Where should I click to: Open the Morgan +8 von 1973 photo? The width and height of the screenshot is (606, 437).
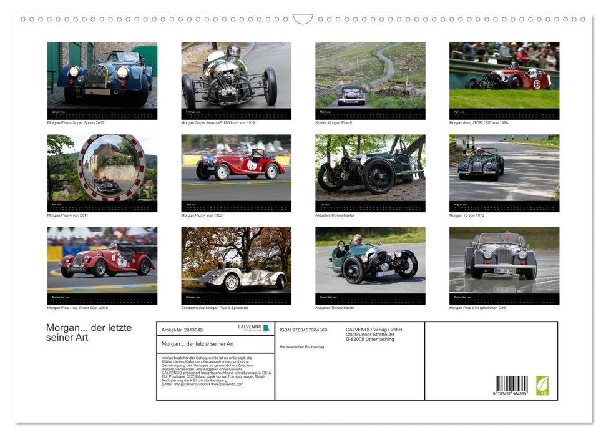tap(504, 168)
